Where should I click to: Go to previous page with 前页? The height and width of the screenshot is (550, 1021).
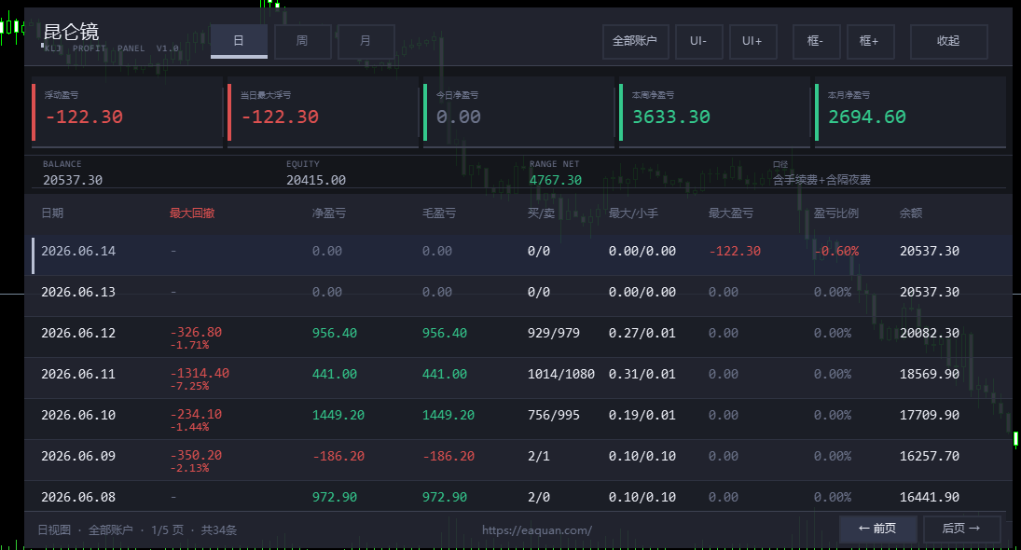pyautogui.click(x=877, y=529)
